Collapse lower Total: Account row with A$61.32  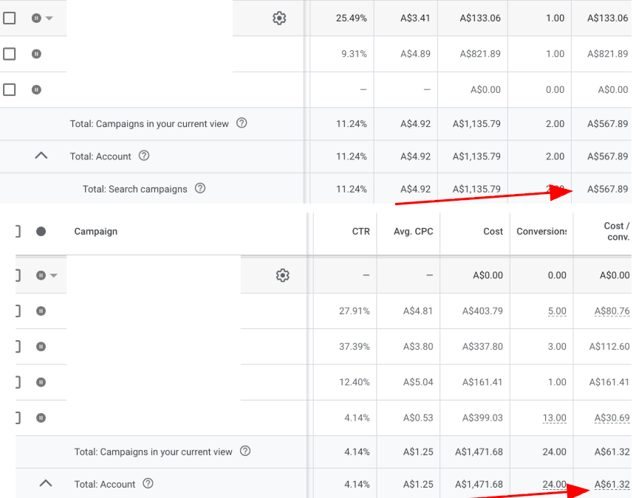tap(46, 483)
